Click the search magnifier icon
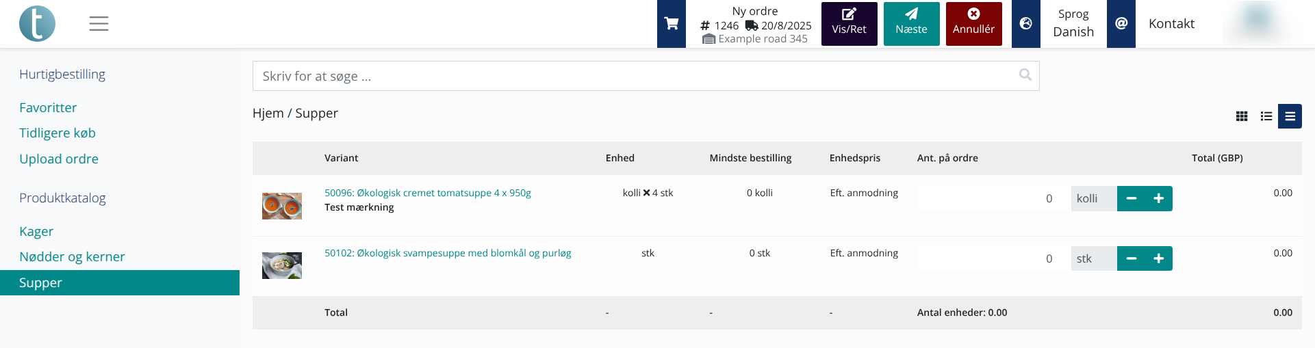Image resolution: width=1315 pixels, height=348 pixels. [1025, 75]
